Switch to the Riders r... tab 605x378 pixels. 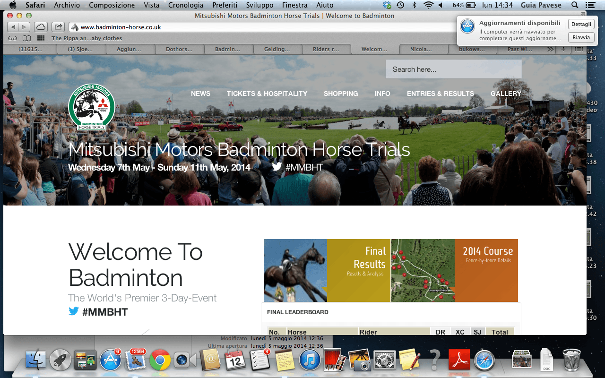click(326, 49)
